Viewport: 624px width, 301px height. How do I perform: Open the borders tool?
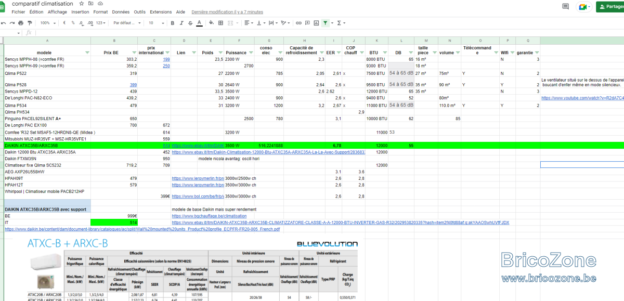click(x=221, y=23)
